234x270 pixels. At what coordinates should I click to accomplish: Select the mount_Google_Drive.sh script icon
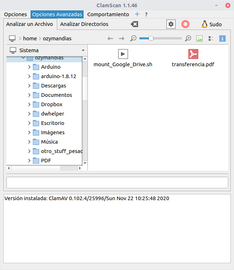[x=123, y=54]
